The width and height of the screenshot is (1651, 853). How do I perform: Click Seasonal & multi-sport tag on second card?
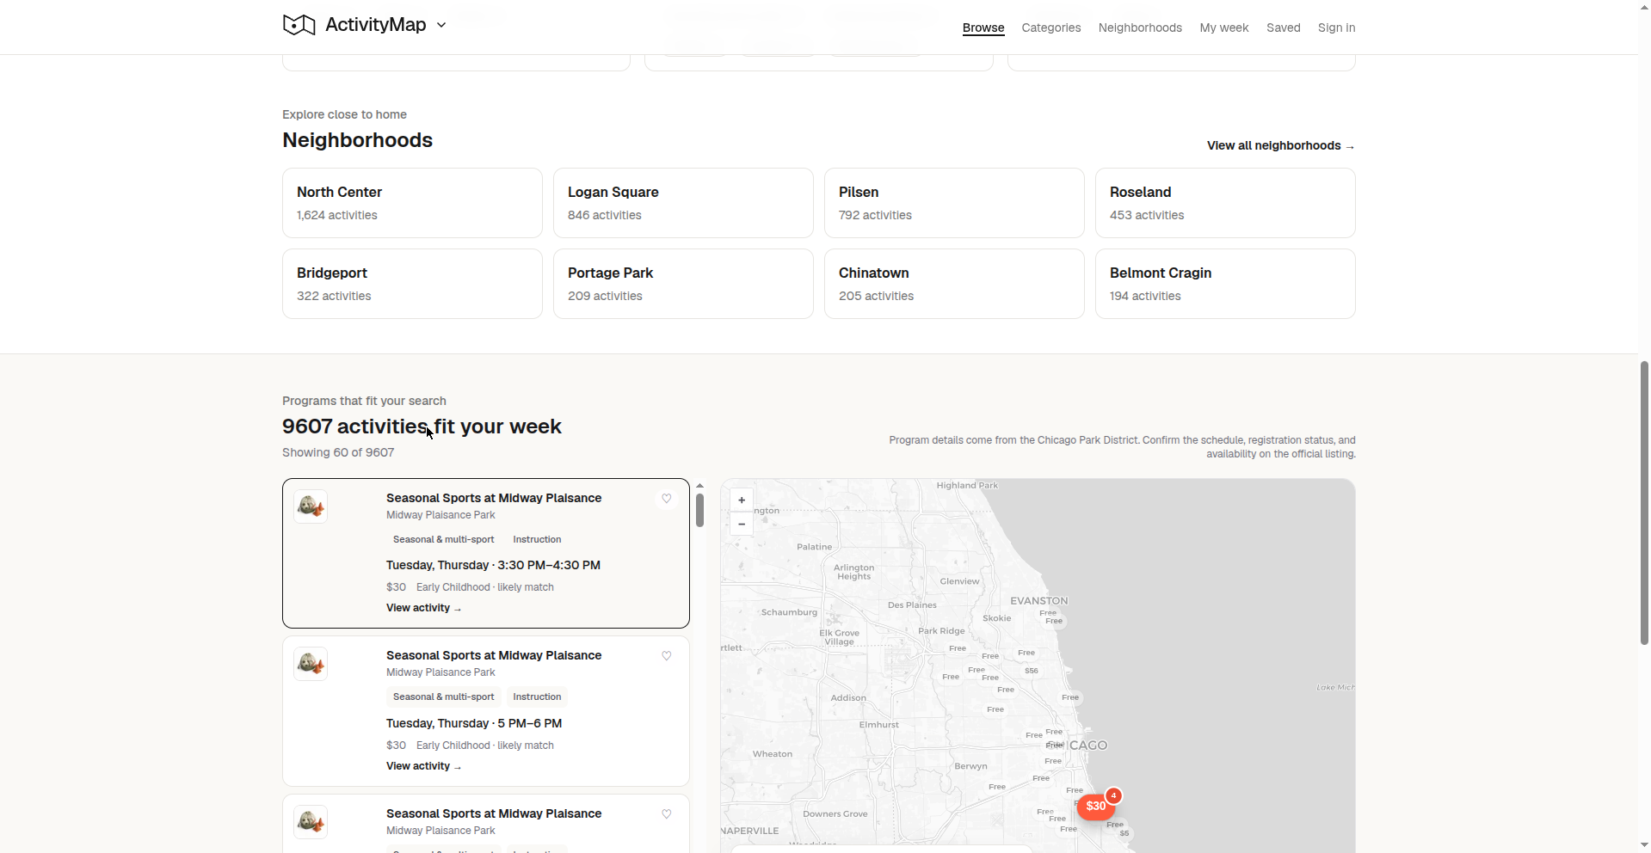(444, 697)
